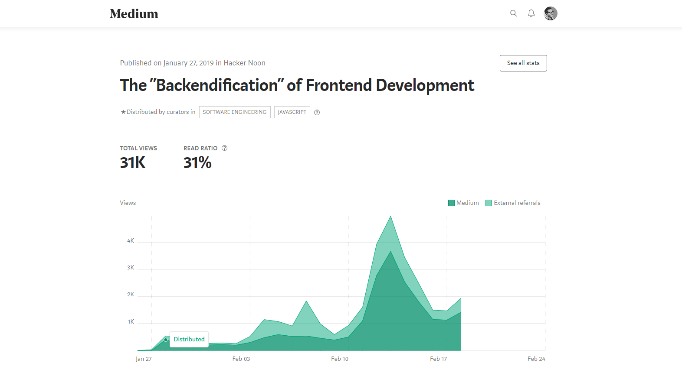Viewport: 682px width, 389px height.
Task: Select the SOFTWARE ENGINEERING topic tag
Action: 235,112
